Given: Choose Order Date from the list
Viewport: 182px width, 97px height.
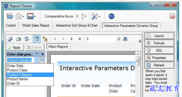Looking at the screenshot, I should tap(30, 66).
